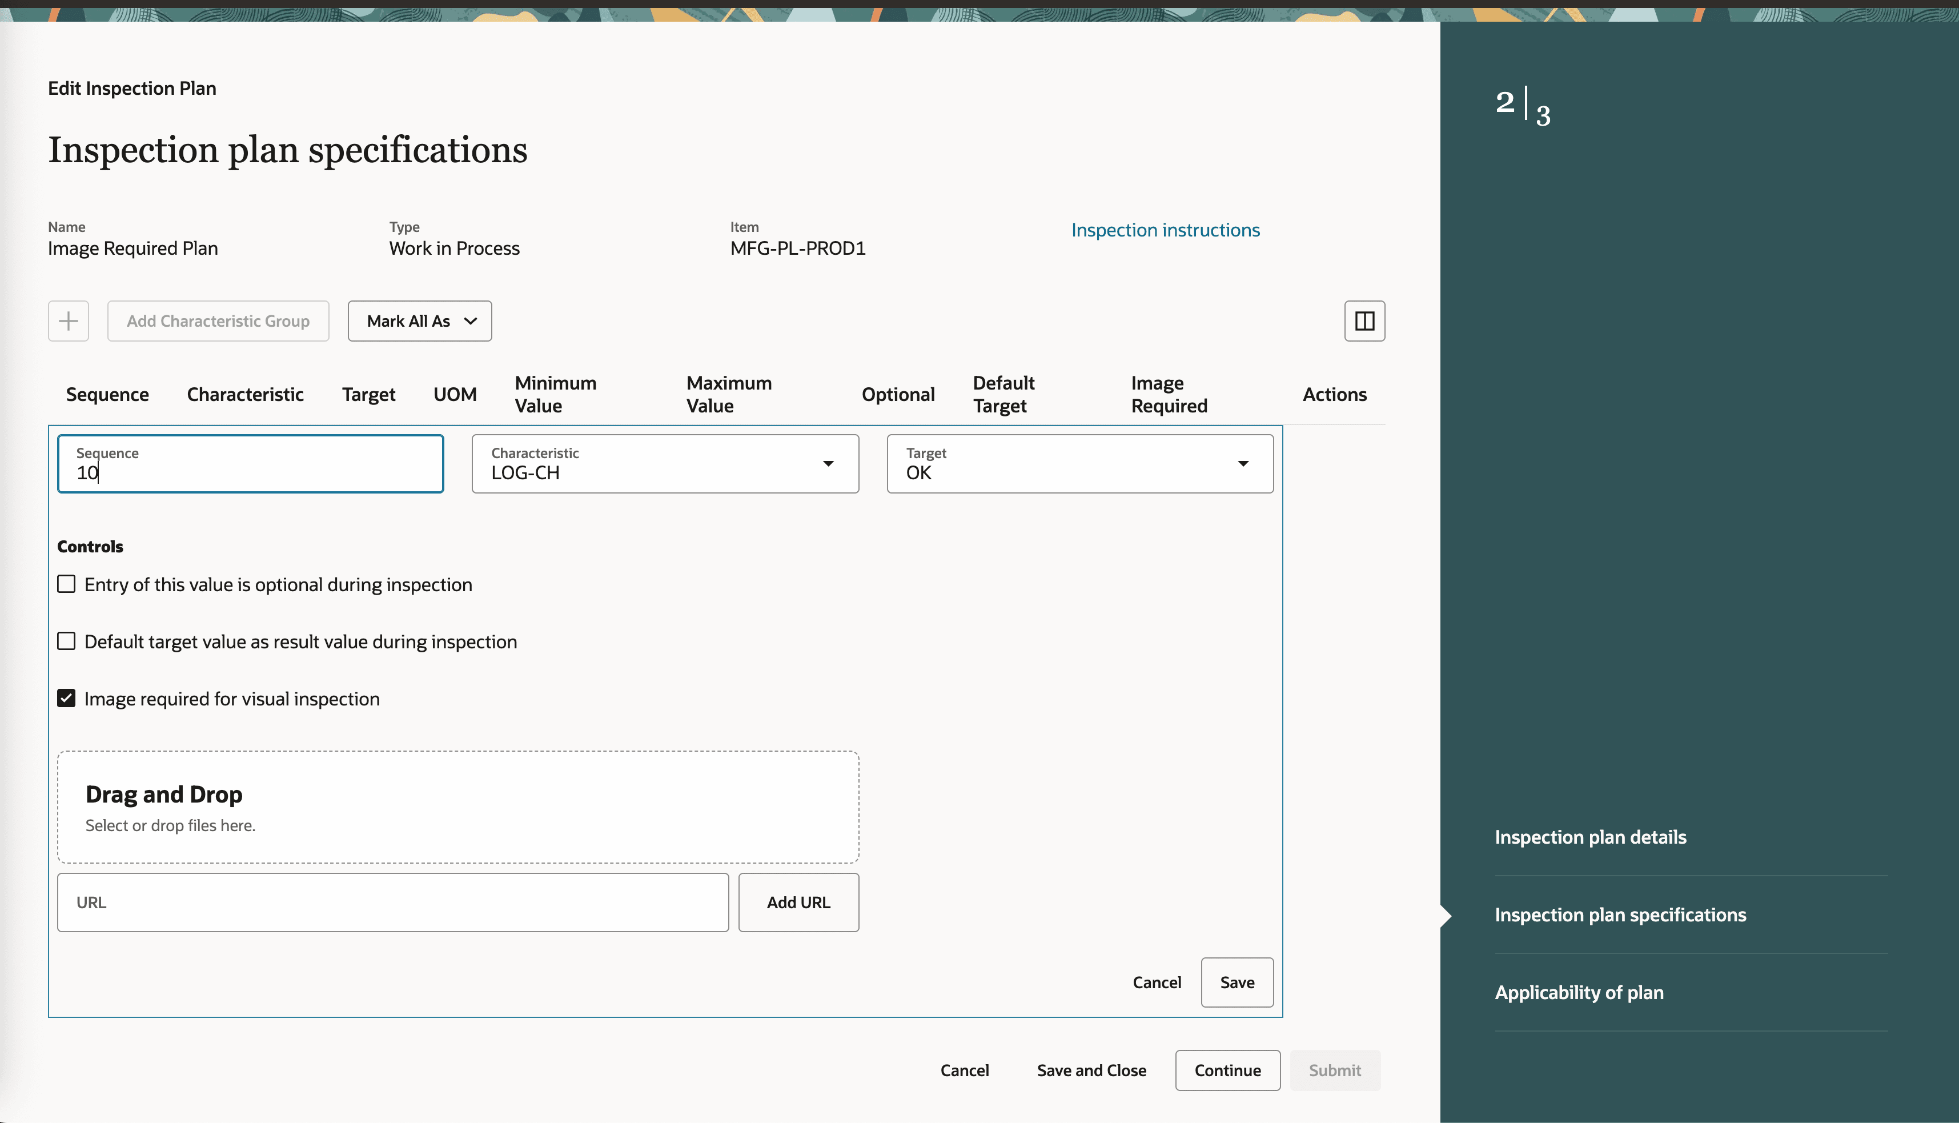The width and height of the screenshot is (1959, 1123).
Task: Cancel the row edit
Action: 1157,982
